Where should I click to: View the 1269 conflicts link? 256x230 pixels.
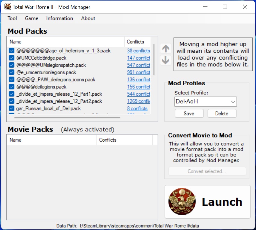[x=139, y=101]
